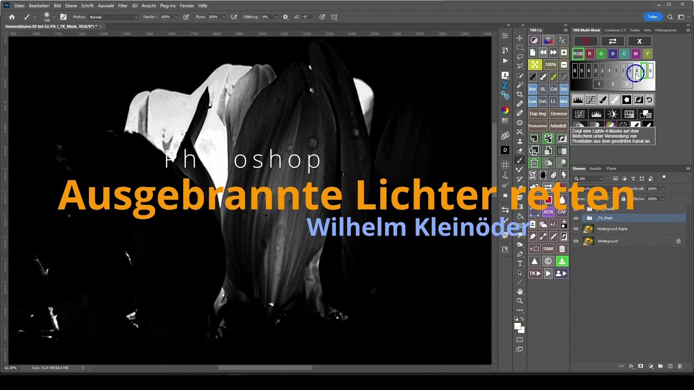Click the horizontal canvas scrollbar
Screen dimensions: 694x390
tap(266, 368)
